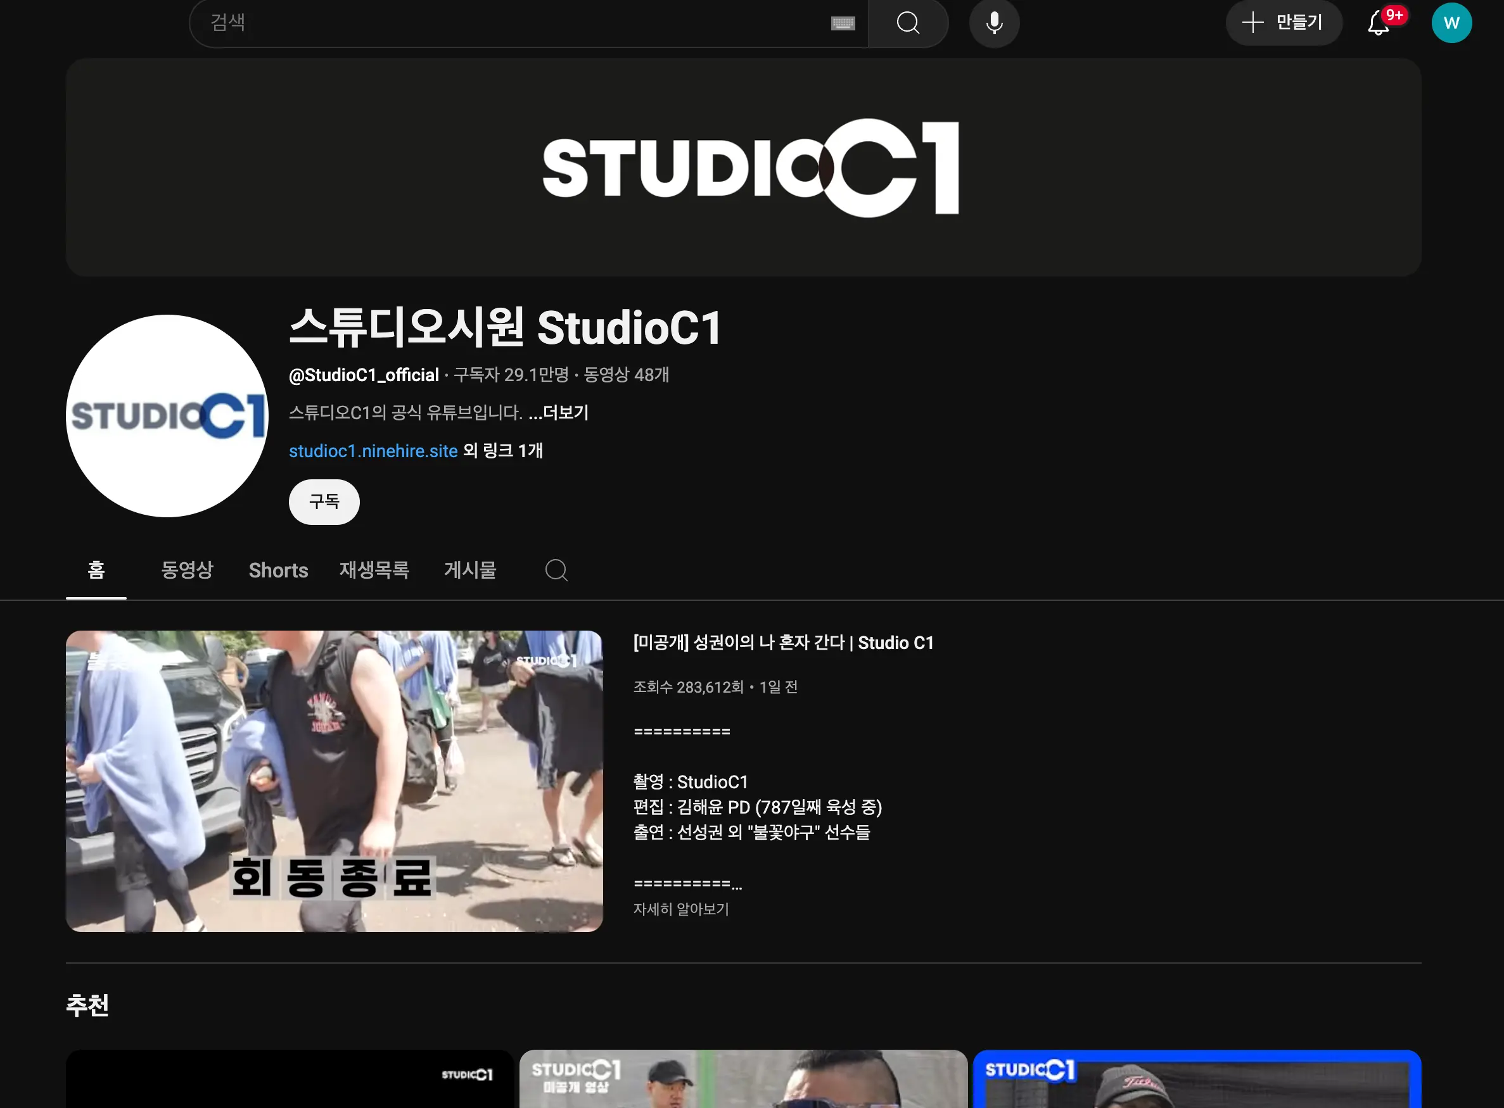
Task: Open featured video title 성권이의 나 혼자 간다
Action: coord(782,643)
